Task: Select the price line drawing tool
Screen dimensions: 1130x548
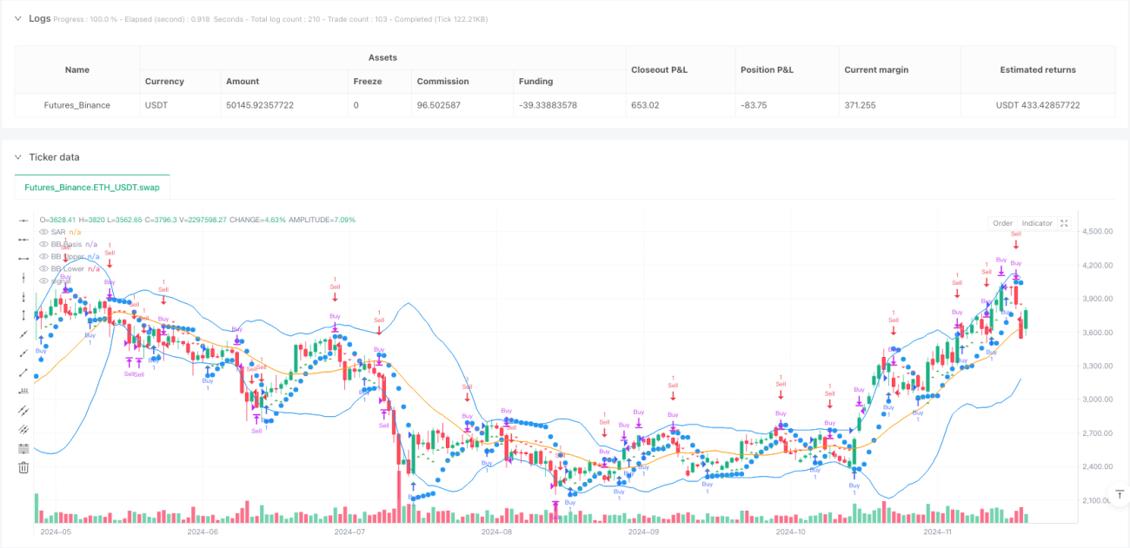Action: (23, 391)
